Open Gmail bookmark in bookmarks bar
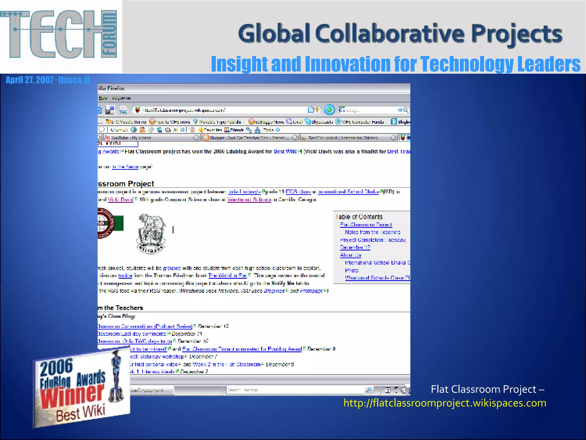586x440 pixels. coord(294,122)
